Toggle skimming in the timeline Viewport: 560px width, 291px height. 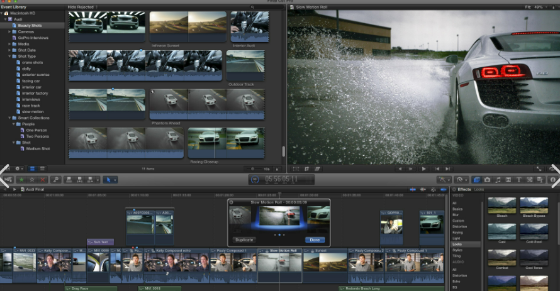tap(413, 189)
